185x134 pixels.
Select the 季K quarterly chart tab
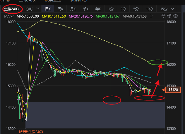click(x=86, y=9)
